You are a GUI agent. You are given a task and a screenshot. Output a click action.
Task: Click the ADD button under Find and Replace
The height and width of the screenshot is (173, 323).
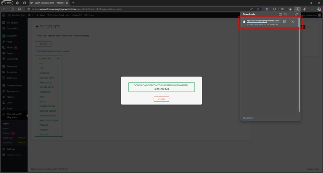[43, 44]
